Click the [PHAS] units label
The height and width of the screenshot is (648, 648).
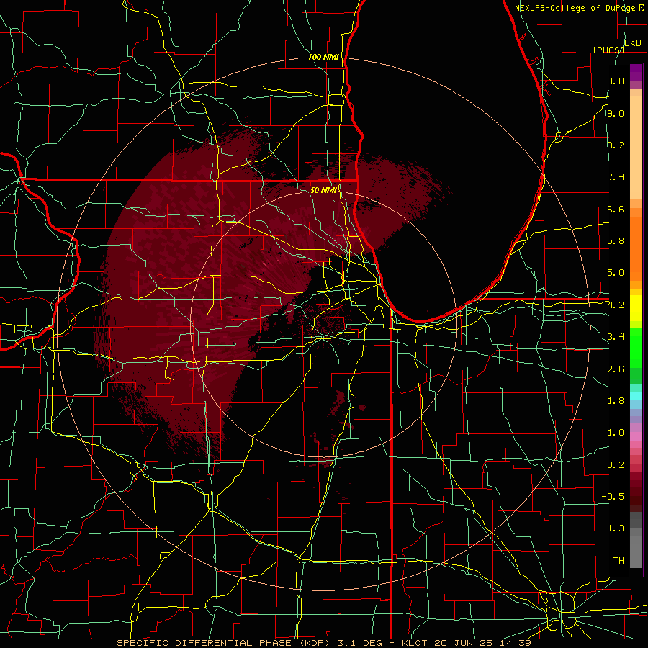tap(608, 50)
